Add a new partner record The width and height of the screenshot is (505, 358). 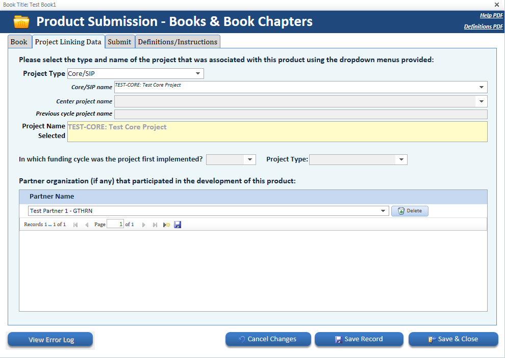pyautogui.click(x=166, y=225)
